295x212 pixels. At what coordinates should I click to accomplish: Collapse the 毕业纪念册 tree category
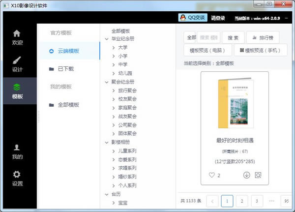point(107,39)
